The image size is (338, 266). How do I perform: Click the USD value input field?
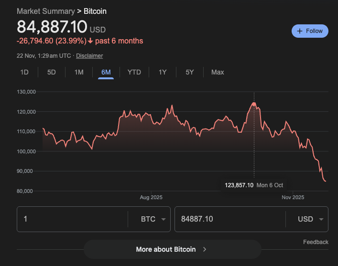pyautogui.click(x=229, y=219)
